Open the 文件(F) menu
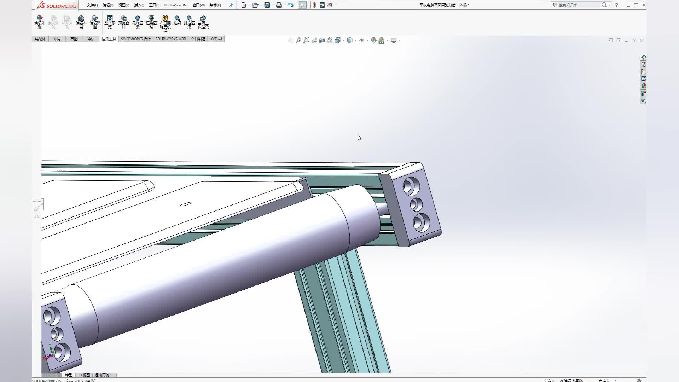Screen dimensions: 679x382 (x=92, y=5)
